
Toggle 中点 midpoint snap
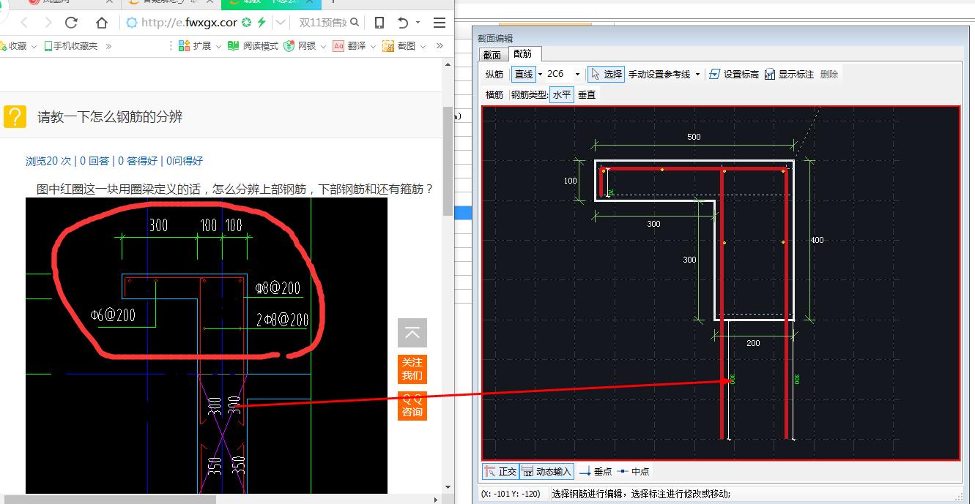pyautogui.click(x=634, y=471)
